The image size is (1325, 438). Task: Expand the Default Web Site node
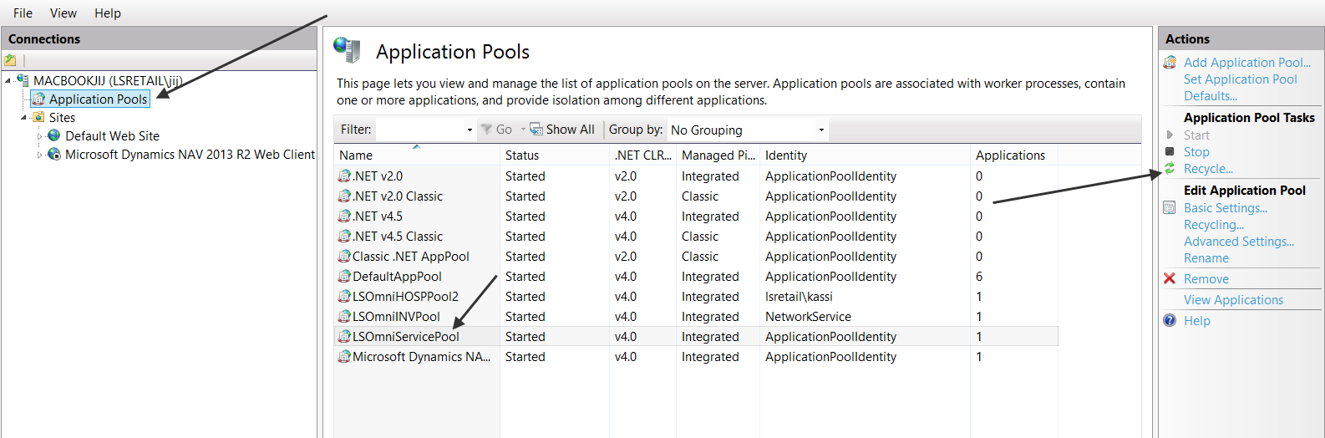(x=39, y=136)
